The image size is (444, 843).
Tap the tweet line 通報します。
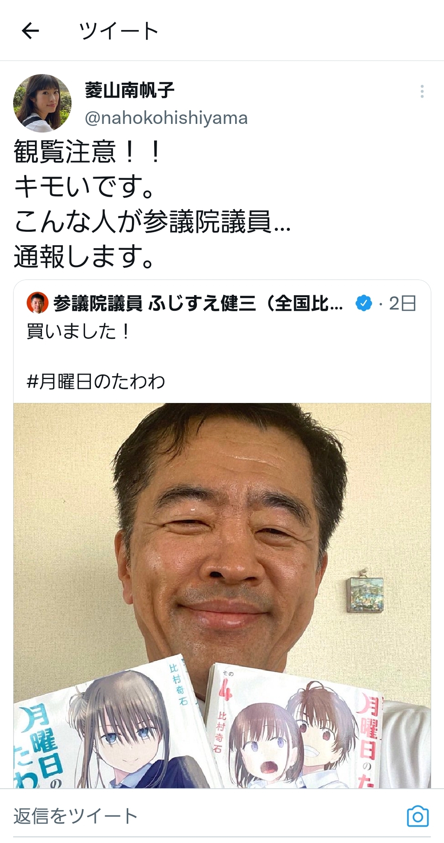(x=85, y=256)
